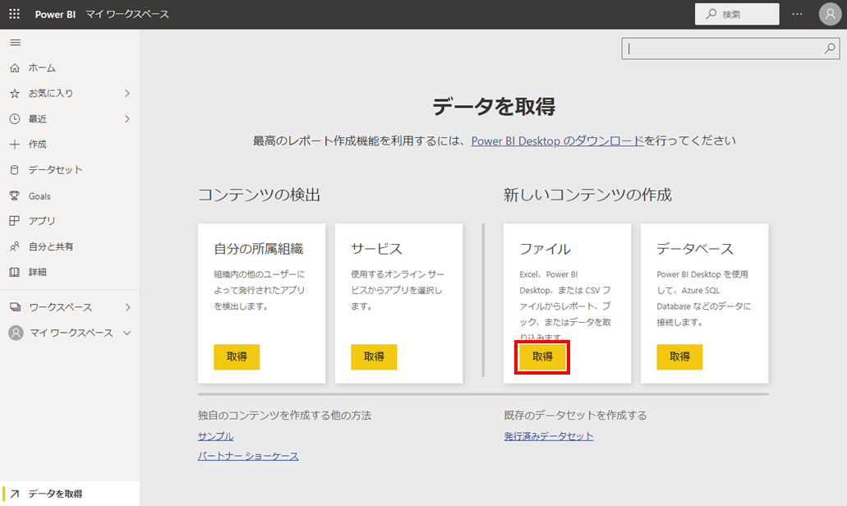Click the Get button under Files
Screen dimensions: 847x506
point(542,356)
